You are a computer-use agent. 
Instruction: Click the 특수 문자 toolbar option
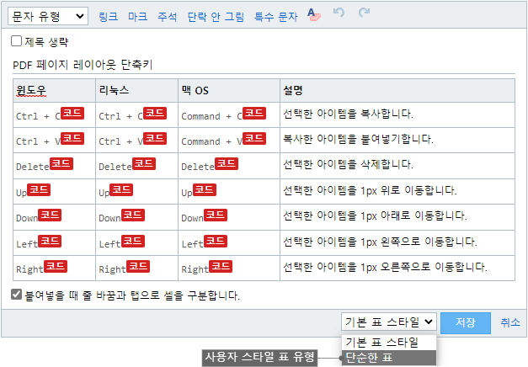[x=275, y=17]
